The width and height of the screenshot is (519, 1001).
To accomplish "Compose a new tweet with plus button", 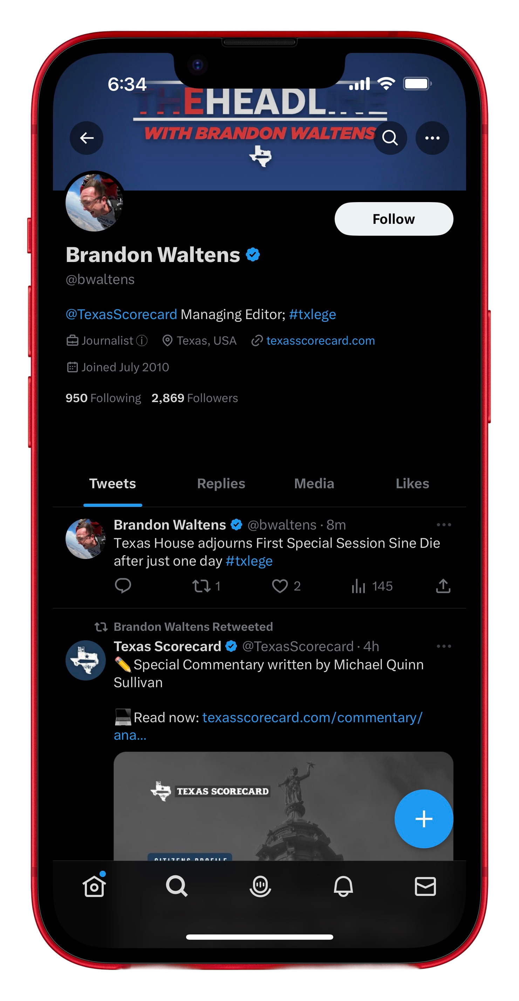I will point(424,819).
